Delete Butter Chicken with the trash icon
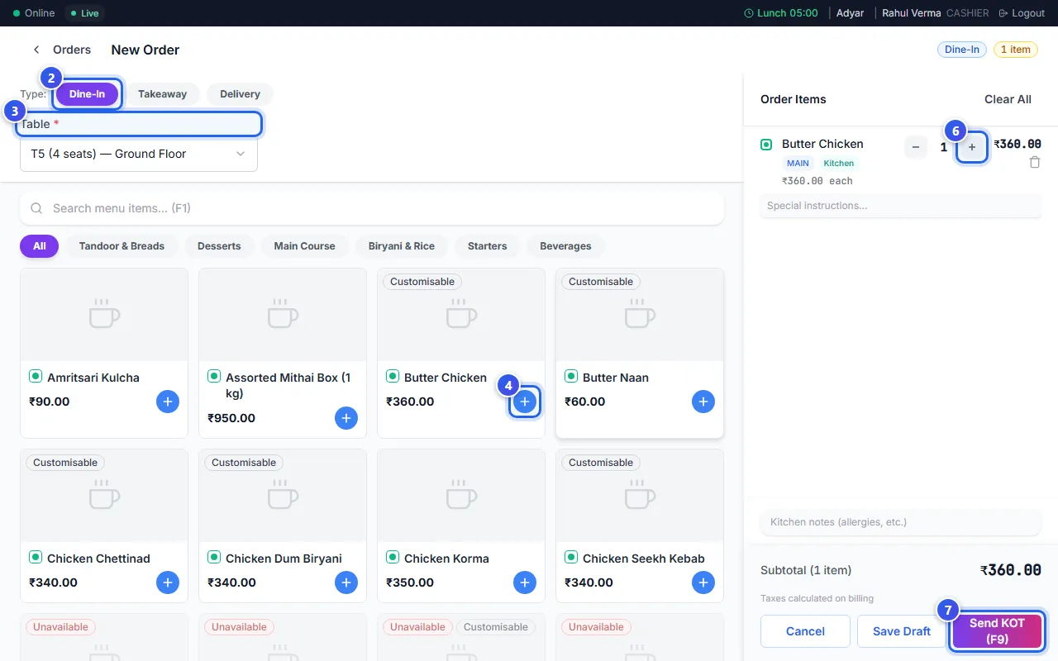 (x=1035, y=163)
